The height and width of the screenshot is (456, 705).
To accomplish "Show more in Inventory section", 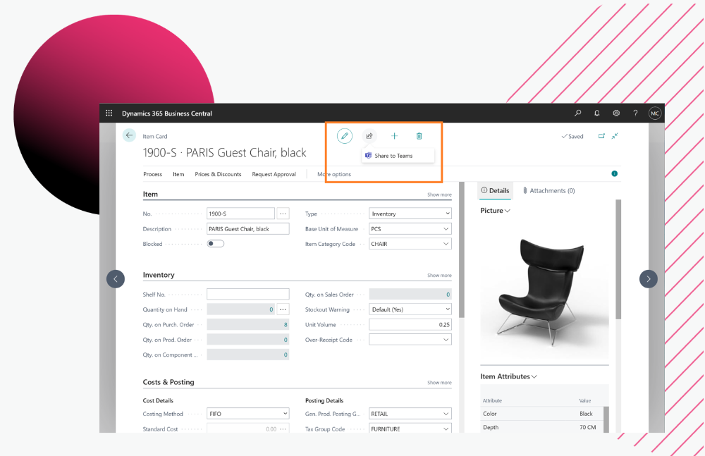I will click(439, 275).
